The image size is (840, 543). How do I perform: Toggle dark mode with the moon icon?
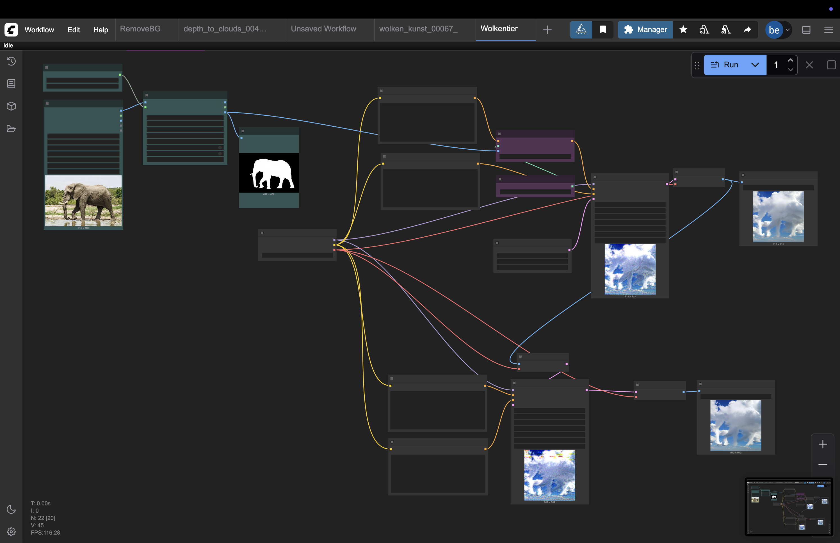click(x=11, y=509)
